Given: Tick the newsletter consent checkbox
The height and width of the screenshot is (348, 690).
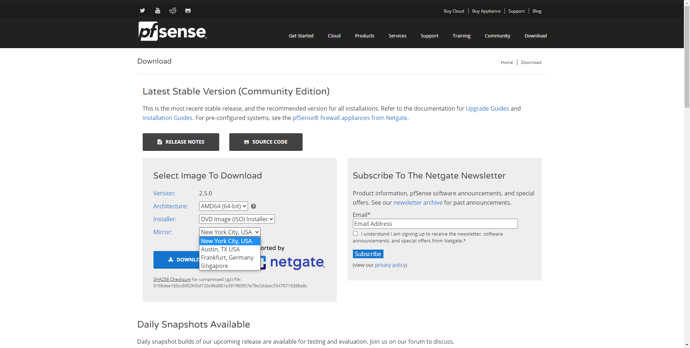Looking at the screenshot, I should (x=355, y=233).
